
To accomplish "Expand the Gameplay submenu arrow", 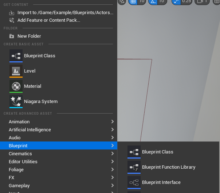I will 113,185.
